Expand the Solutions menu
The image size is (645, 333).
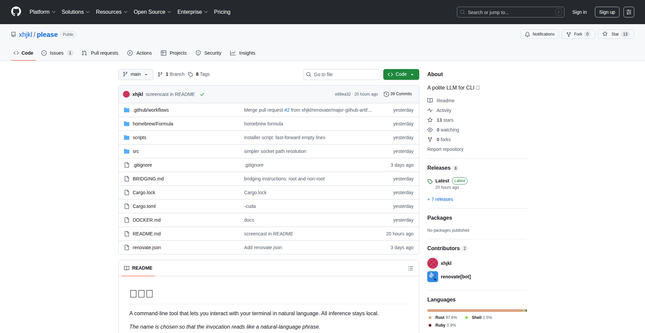coord(76,12)
